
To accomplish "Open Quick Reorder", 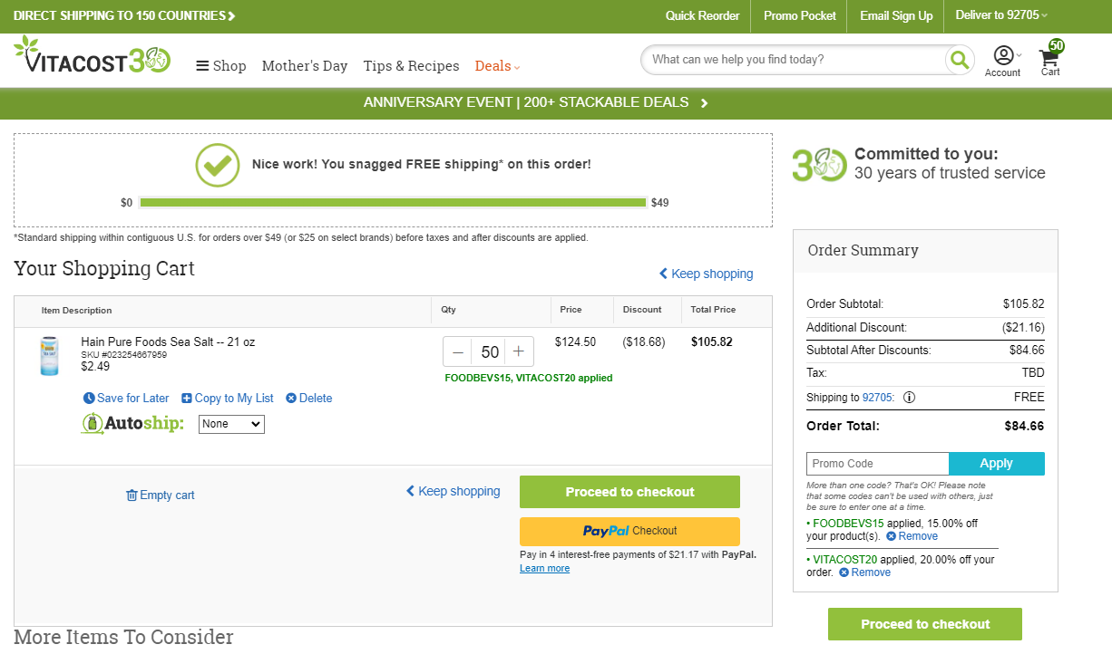I will click(702, 15).
